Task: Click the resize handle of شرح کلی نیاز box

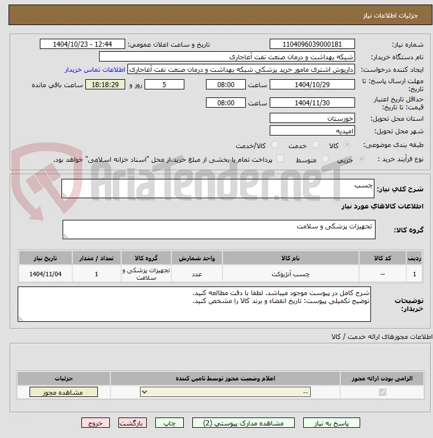Action: [x=64, y=195]
